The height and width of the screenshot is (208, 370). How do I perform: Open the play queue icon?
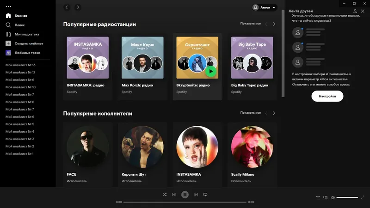tap(318, 198)
